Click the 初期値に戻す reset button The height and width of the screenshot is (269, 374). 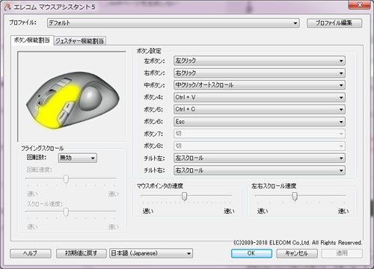[x=82, y=253]
